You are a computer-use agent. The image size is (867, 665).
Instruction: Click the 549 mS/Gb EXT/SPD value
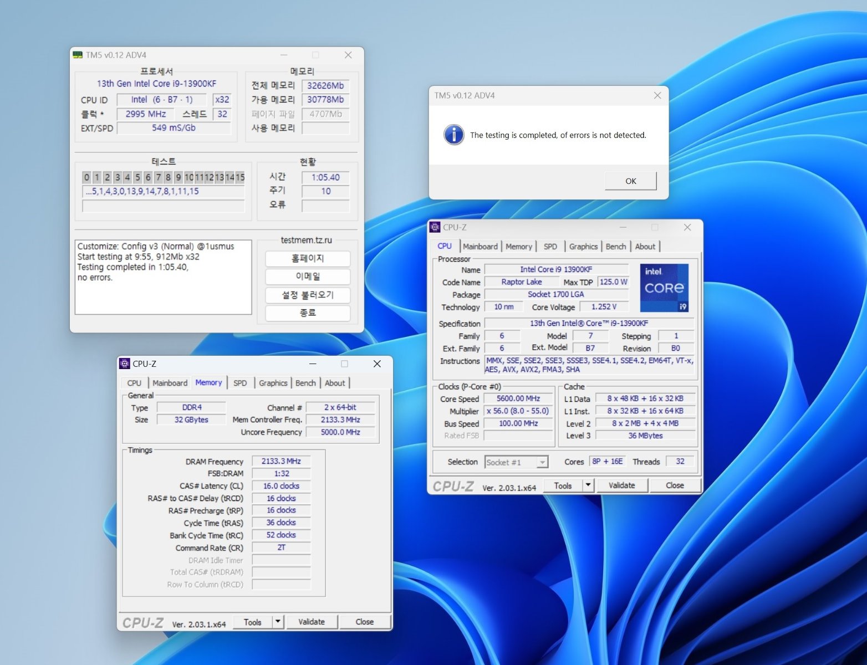[x=174, y=128]
